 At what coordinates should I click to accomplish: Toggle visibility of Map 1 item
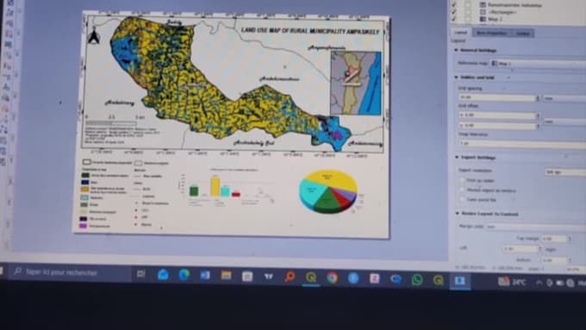pos(454,18)
